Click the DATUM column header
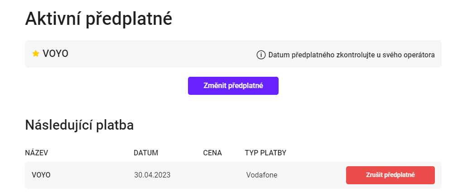This screenshot has width=453, height=196. click(146, 153)
